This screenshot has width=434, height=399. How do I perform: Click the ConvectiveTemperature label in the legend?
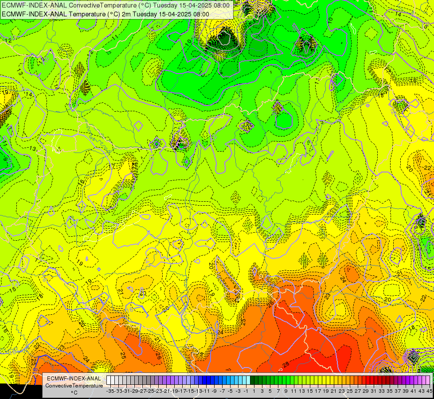coord(74,386)
